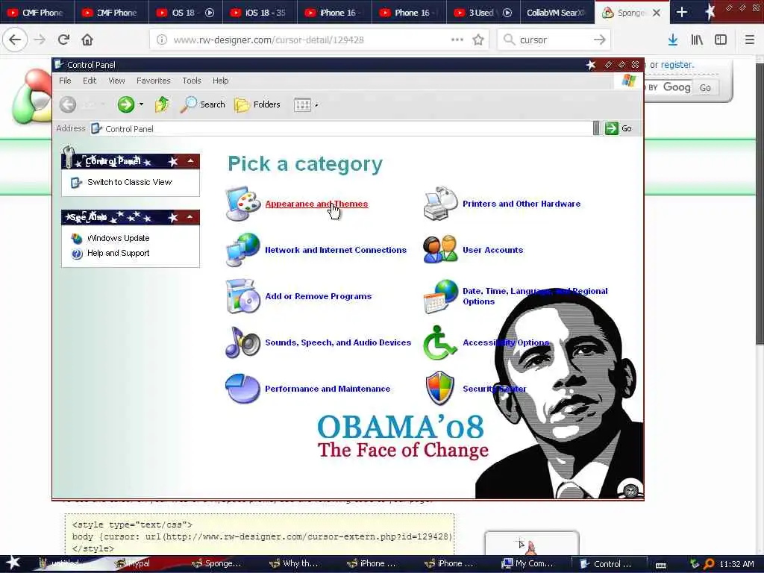Open the Date, Time, Language icon
Image resolution: width=764 pixels, height=573 pixels.
[440, 295]
